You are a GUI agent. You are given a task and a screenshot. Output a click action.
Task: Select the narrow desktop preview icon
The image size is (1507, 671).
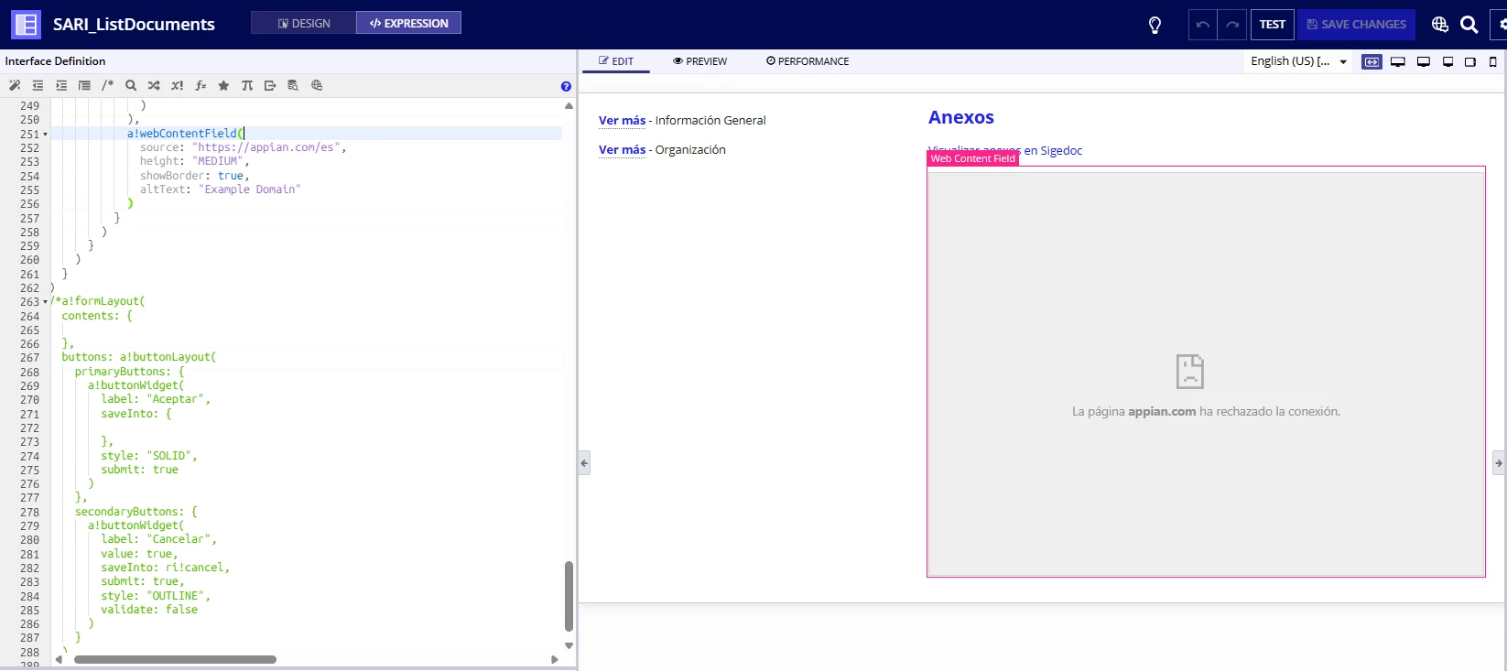[1447, 61]
